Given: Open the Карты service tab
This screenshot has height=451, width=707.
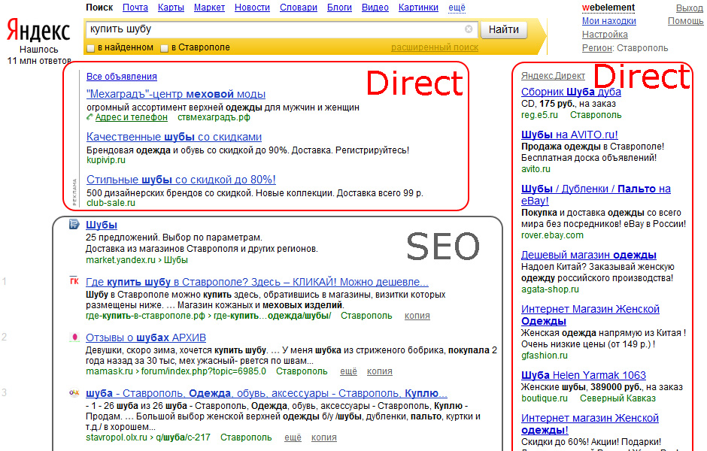Looking at the screenshot, I should (171, 8).
